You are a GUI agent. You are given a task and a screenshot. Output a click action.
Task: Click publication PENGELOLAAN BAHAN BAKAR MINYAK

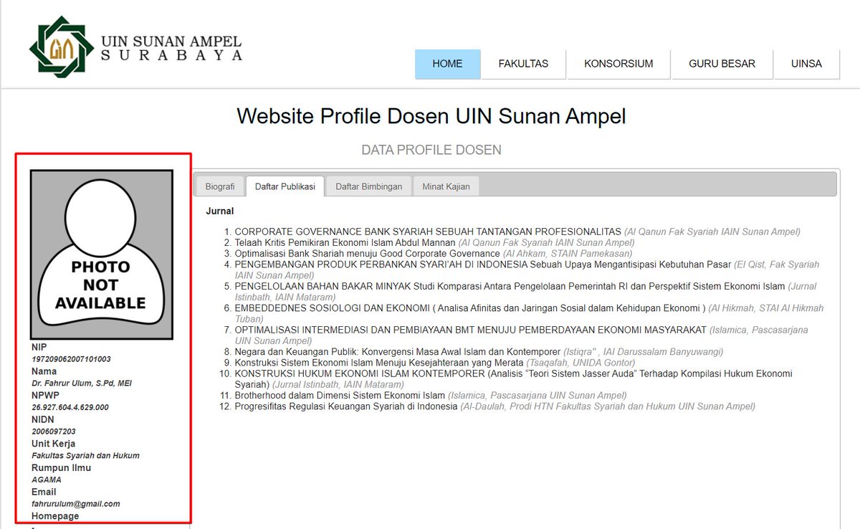510,287
